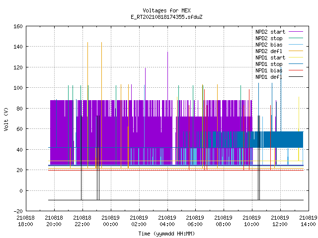The width and height of the screenshot is (318, 238).
Task: Click the 210818 18:00 x-axis tick label
Action: pyautogui.click(x=25, y=221)
